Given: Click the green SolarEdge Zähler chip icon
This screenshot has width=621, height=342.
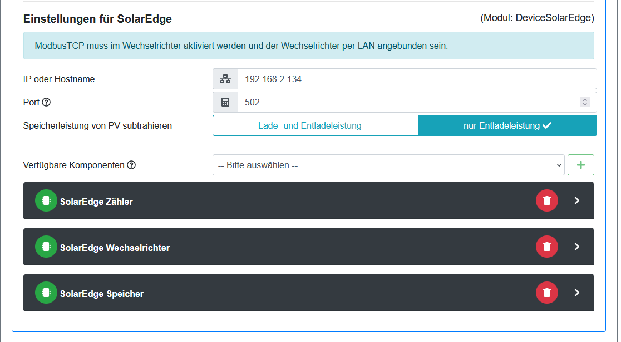Looking at the screenshot, I should tap(46, 201).
